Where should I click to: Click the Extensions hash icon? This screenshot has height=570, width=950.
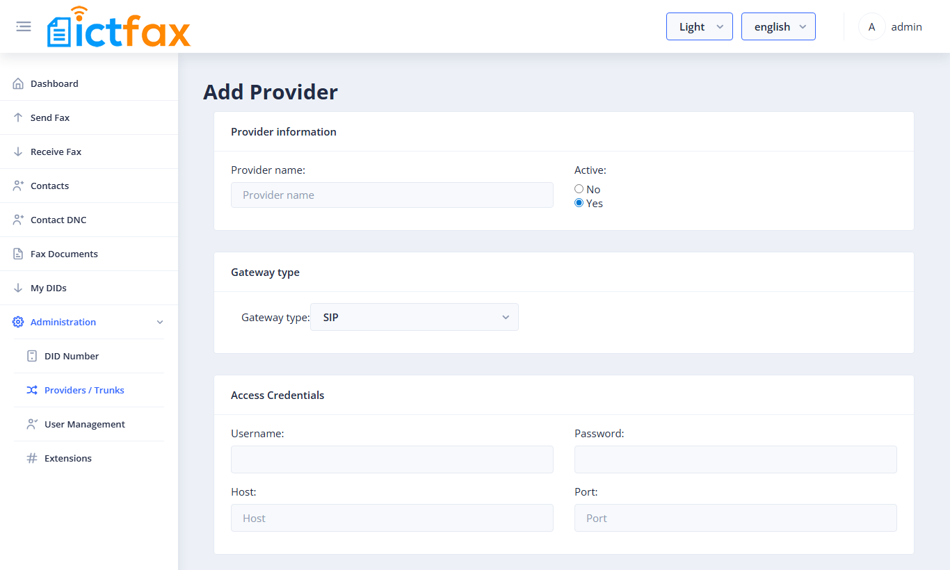tap(32, 458)
